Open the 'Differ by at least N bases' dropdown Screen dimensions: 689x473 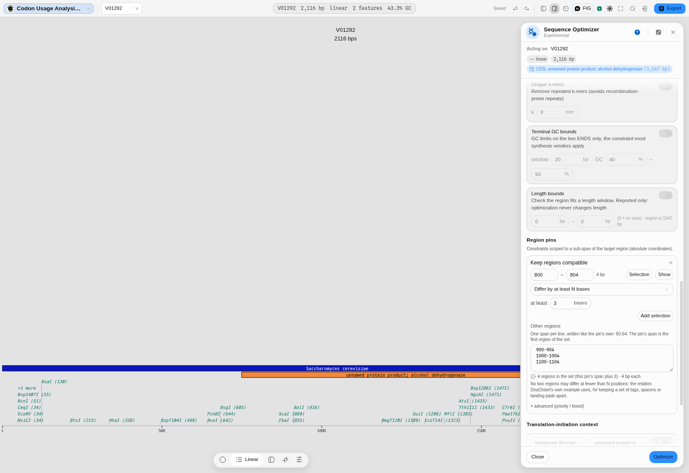(x=602, y=289)
